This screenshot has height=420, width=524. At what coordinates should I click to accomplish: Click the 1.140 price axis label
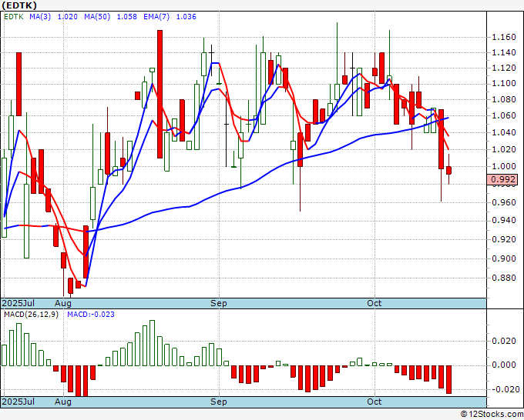coord(504,52)
